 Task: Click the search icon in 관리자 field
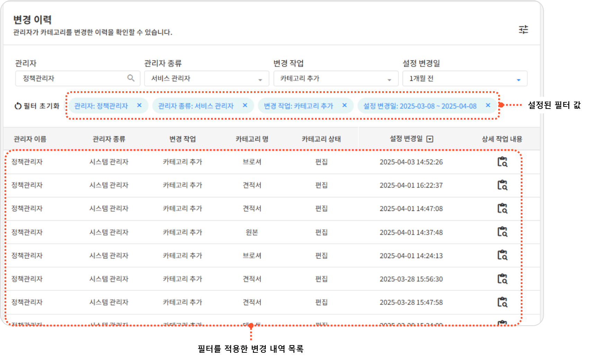tap(131, 78)
